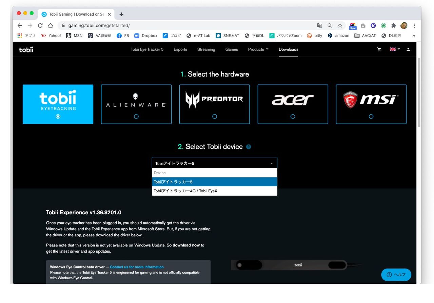This screenshot has height=303, width=434.
Task: Expand the Products menu
Action: tap(258, 49)
